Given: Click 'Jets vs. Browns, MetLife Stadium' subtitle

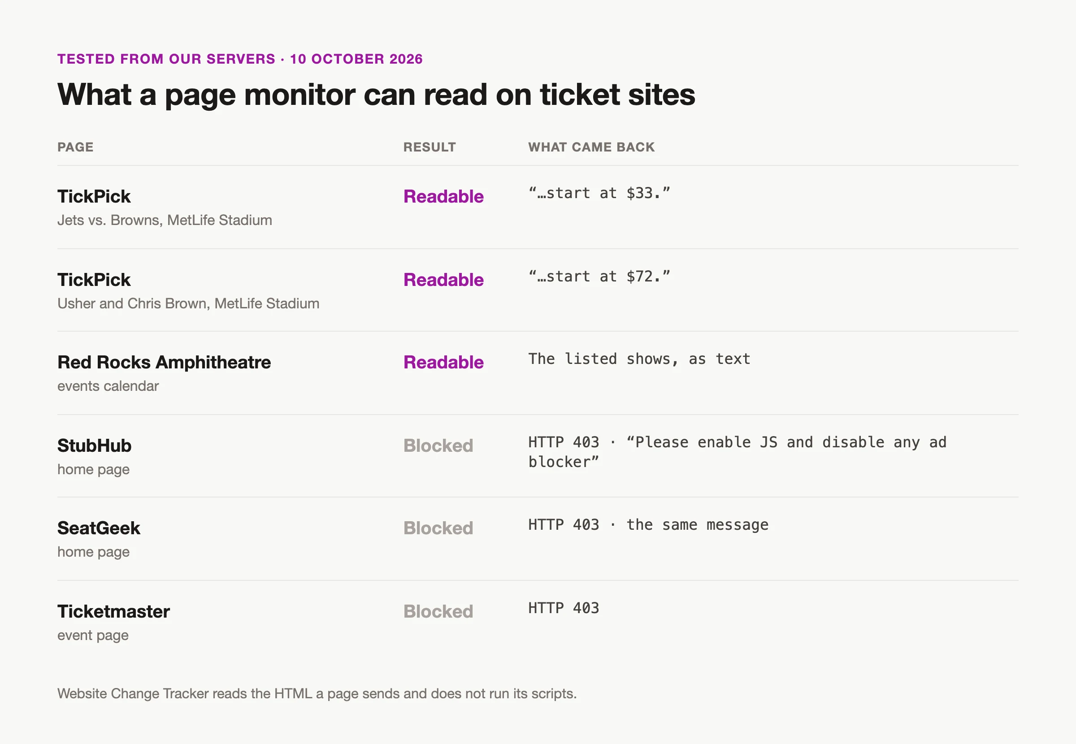Looking at the screenshot, I should (165, 220).
